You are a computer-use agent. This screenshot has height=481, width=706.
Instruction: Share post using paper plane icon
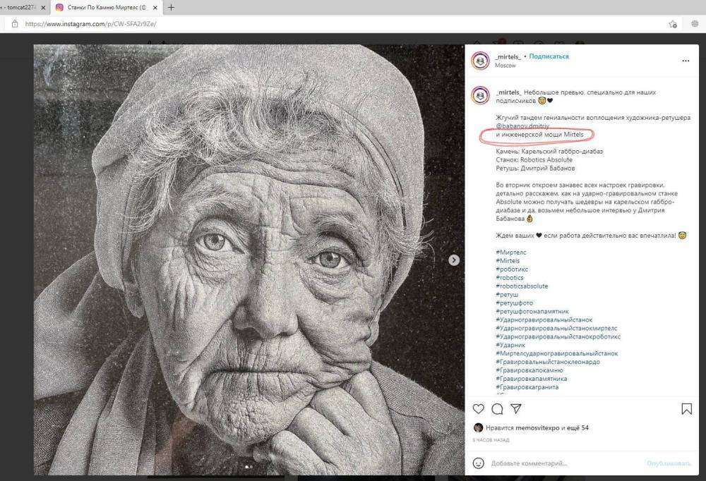coord(516,409)
